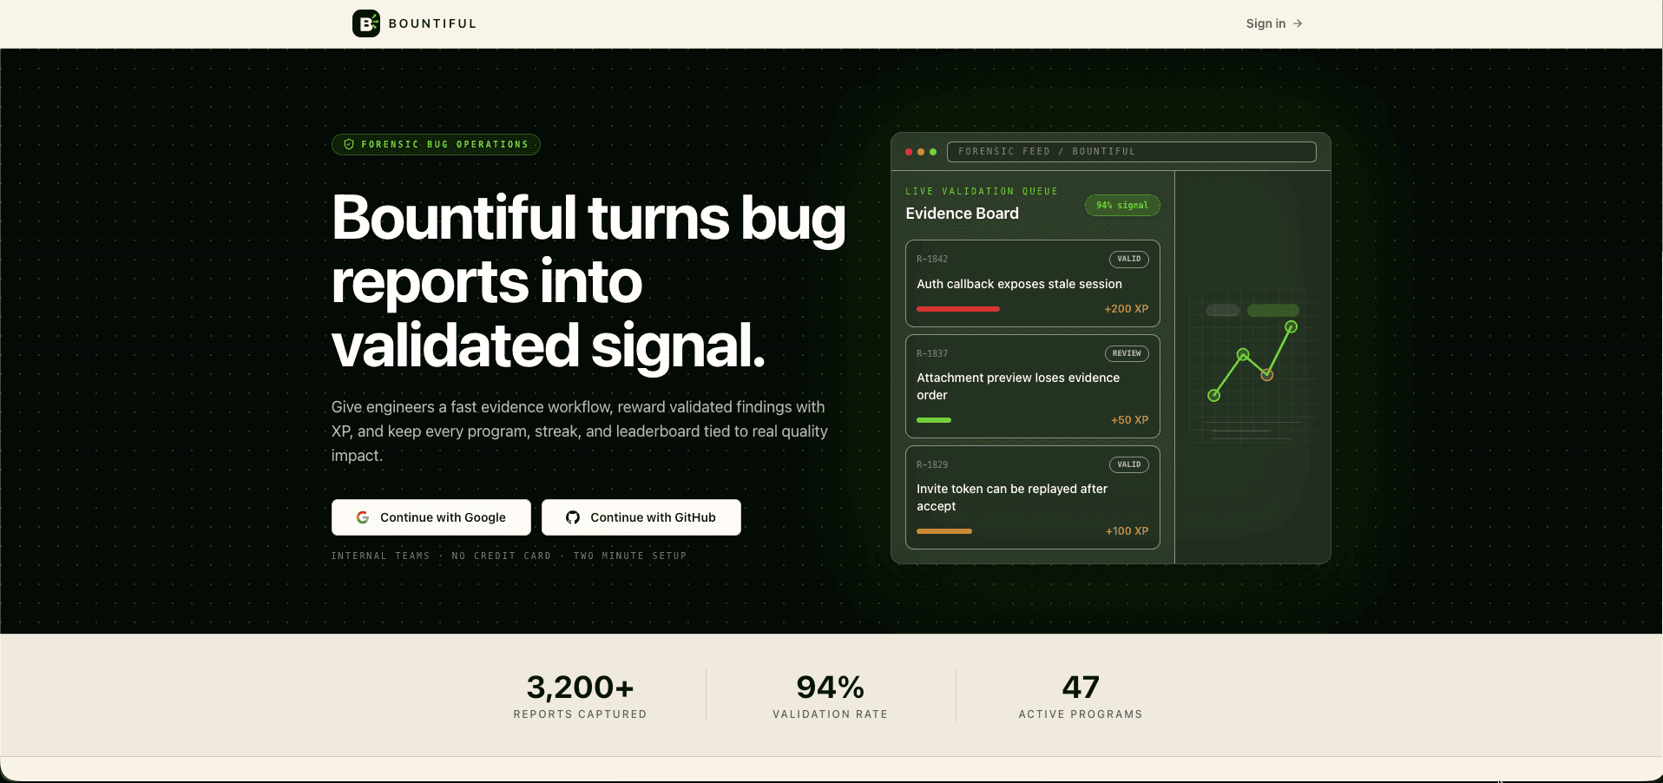The width and height of the screenshot is (1663, 783).
Task: Click the REVIEW tag on report R-1837
Action: tap(1127, 353)
